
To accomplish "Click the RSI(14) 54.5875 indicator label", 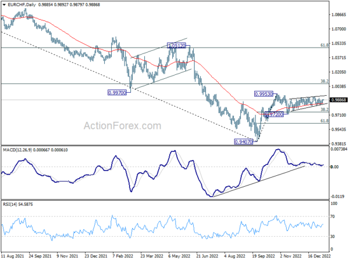I will 18,204.
